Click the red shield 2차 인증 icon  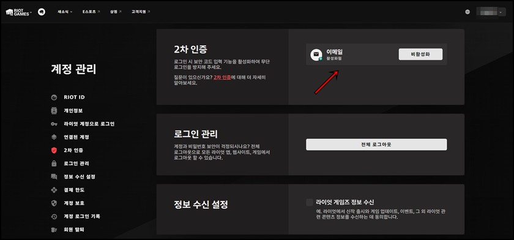[x=54, y=151]
